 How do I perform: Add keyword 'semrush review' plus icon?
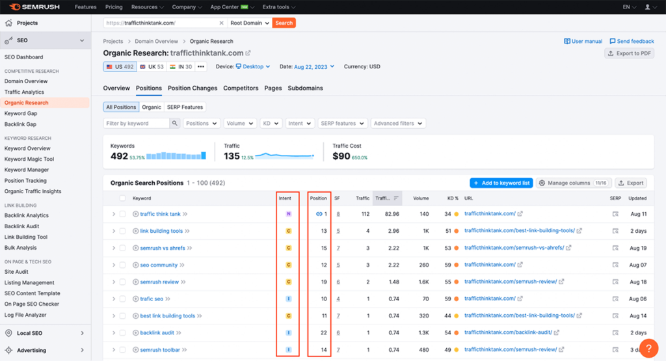pyautogui.click(x=135, y=282)
